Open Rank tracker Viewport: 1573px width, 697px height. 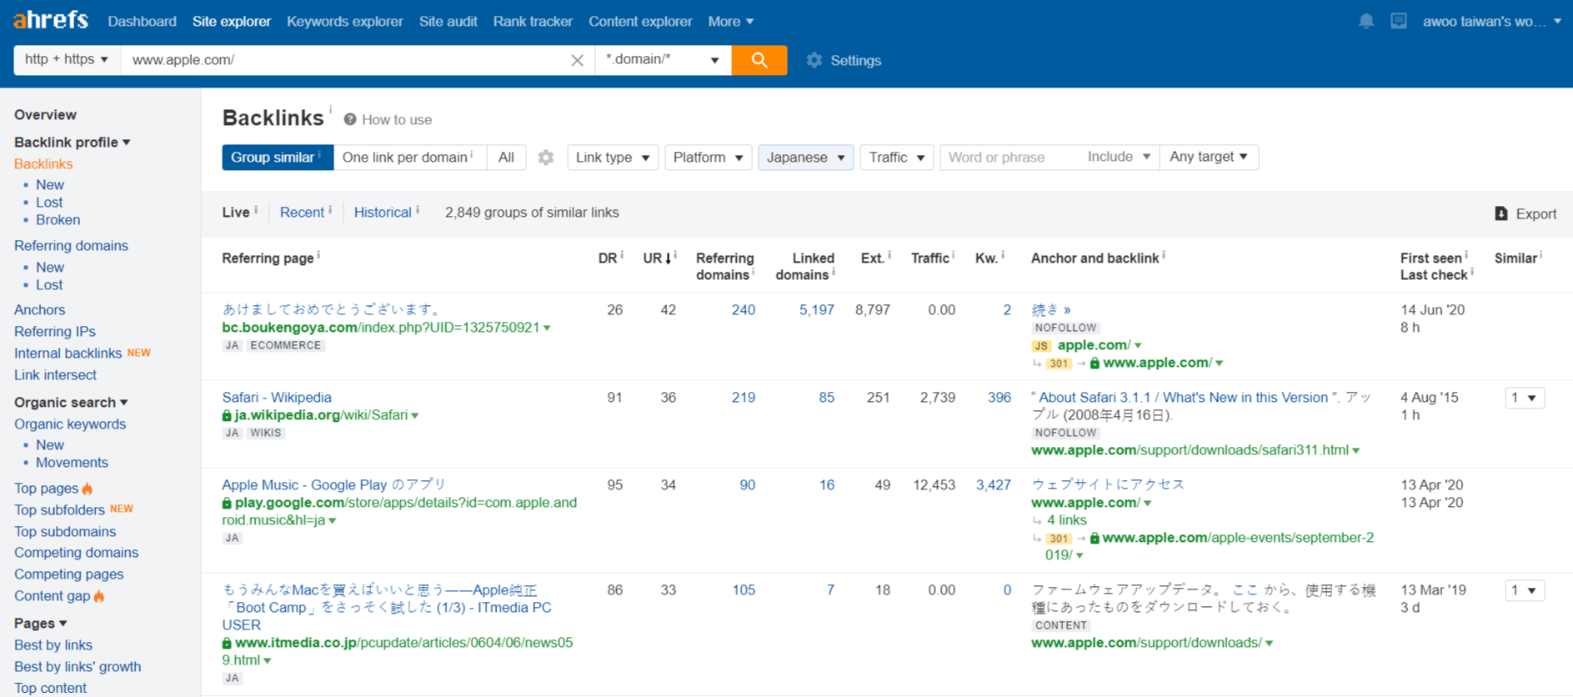[x=533, y=22]
